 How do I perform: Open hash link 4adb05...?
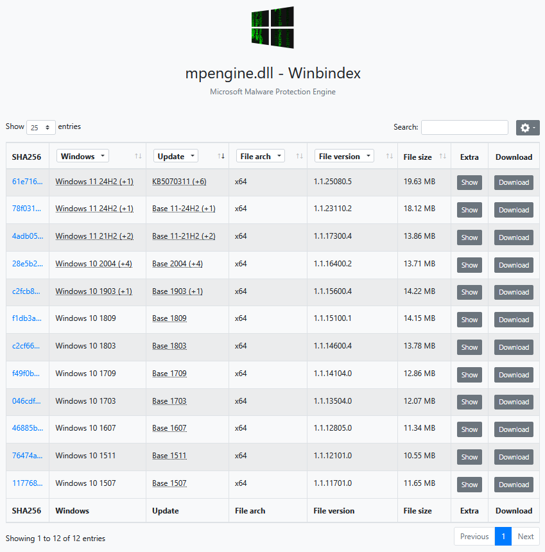pyautogui.click(x=28, y=236)
